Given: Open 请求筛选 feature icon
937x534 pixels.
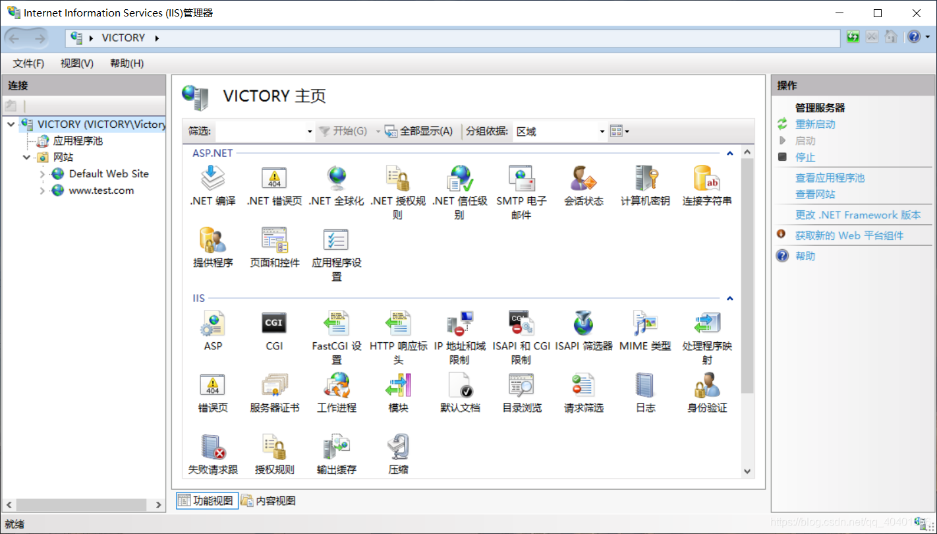Looking at the screenshot, I should [x=583, y=385].
